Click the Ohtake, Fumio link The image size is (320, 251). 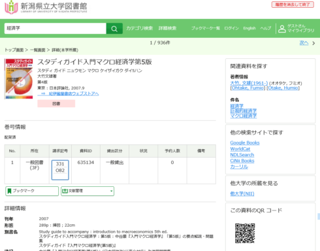pyautogui.click(x=248, y=88)
